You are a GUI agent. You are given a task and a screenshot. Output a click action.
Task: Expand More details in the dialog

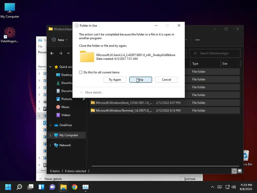pos(91,92)
